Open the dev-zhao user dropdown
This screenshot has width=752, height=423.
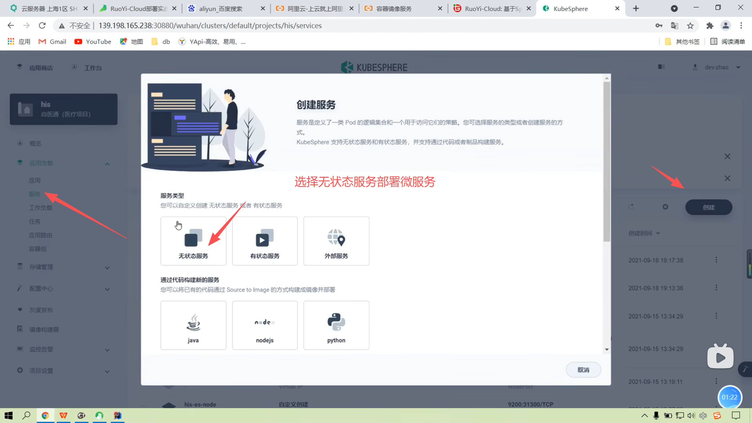click(716, 67)
